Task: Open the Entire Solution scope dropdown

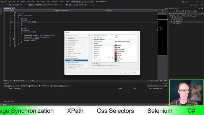Action: 12,86
